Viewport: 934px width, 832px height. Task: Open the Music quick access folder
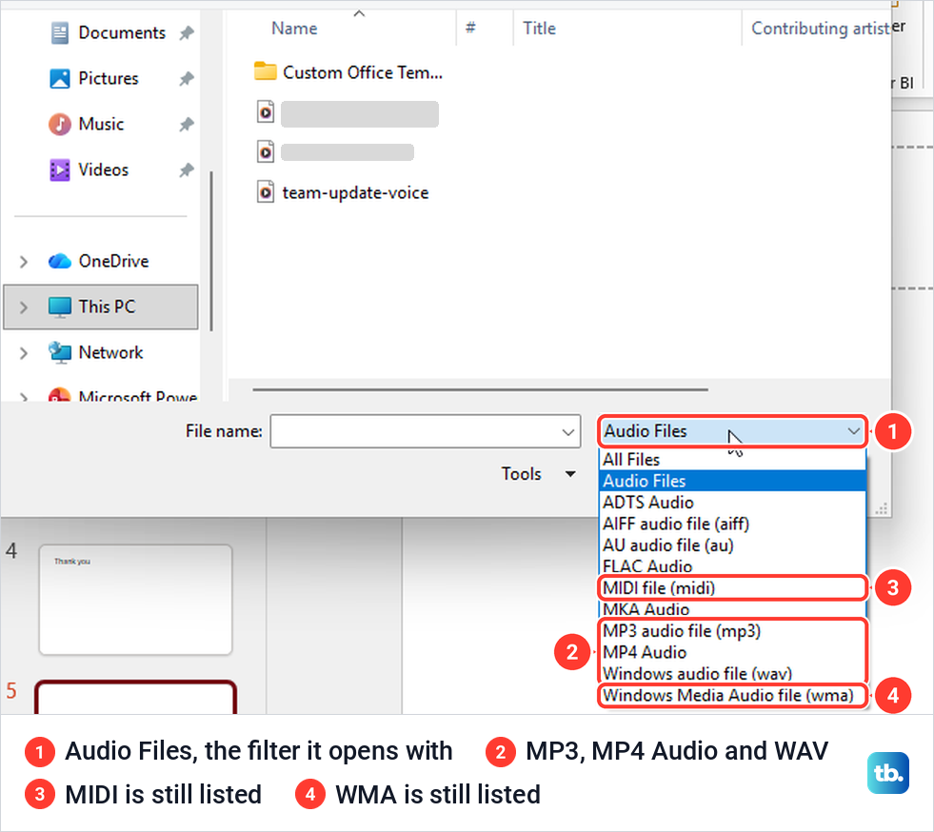(x=101, y=125)
